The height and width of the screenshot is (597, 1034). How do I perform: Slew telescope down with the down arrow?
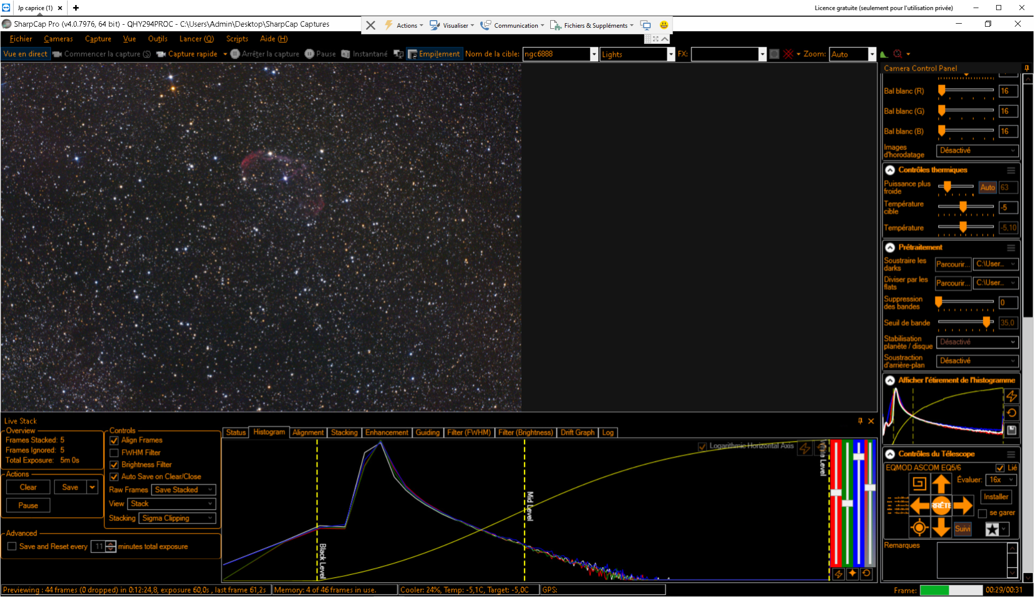tap(941, 527)
